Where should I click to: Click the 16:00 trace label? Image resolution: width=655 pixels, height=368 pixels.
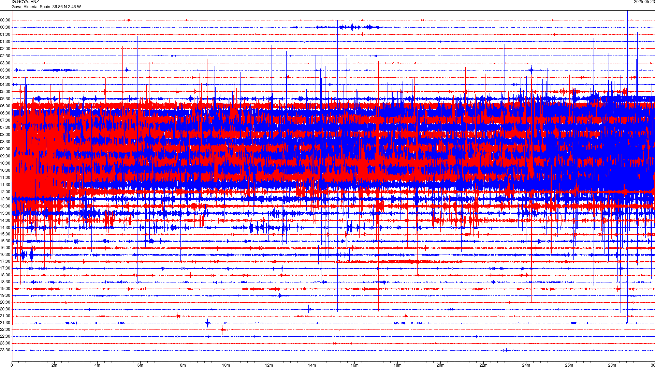(5, 248)
